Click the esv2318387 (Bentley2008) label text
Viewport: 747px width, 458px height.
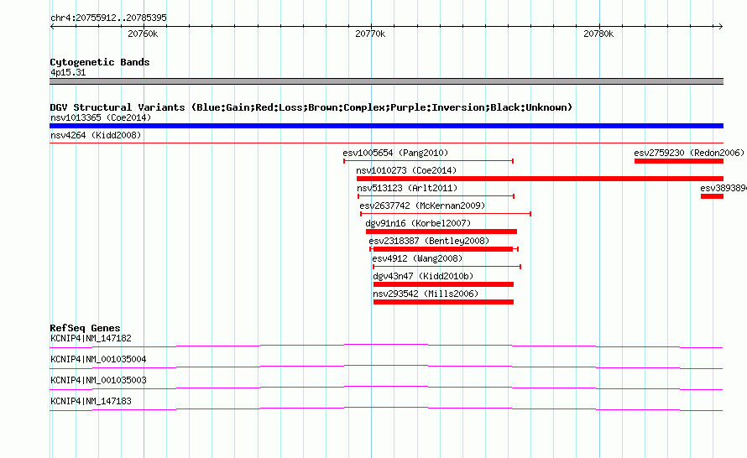pos(429,241)
